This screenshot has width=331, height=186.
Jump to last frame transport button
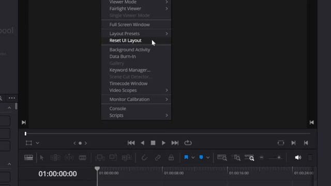point(175,143)
